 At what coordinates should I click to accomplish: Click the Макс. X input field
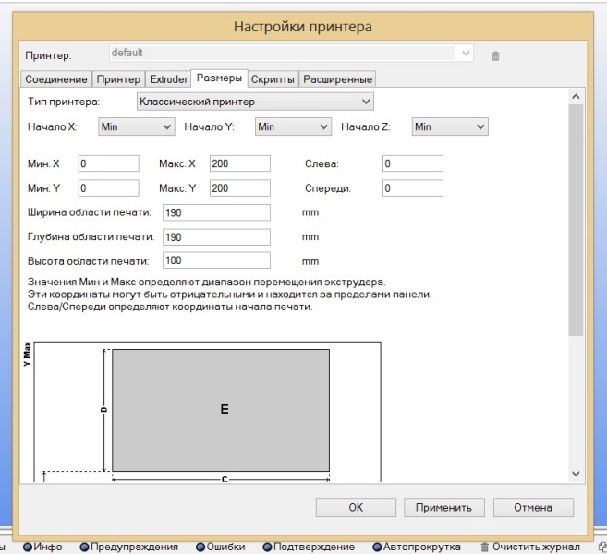coord(239,163)
